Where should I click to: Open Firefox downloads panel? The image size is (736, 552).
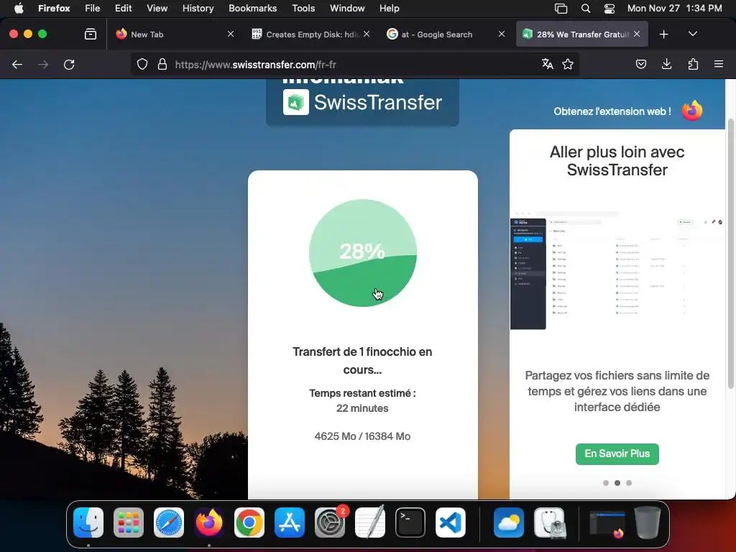coord(666,64)
